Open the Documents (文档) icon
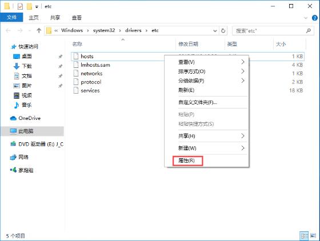 point(17,76)
